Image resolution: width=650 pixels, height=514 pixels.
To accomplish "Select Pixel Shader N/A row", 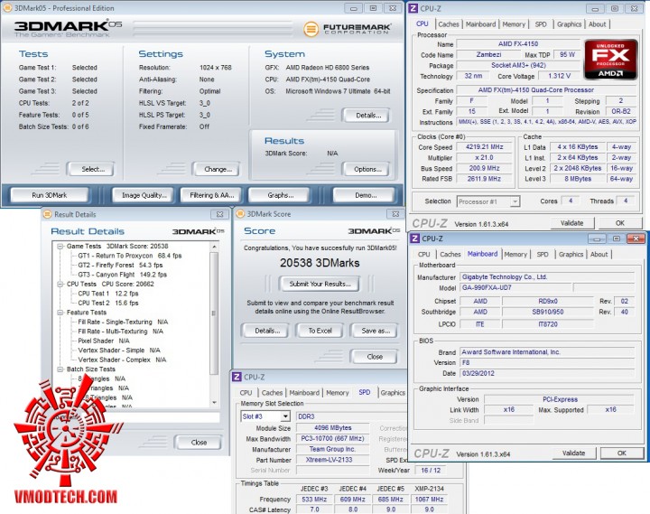I will (x=104, y=341).
